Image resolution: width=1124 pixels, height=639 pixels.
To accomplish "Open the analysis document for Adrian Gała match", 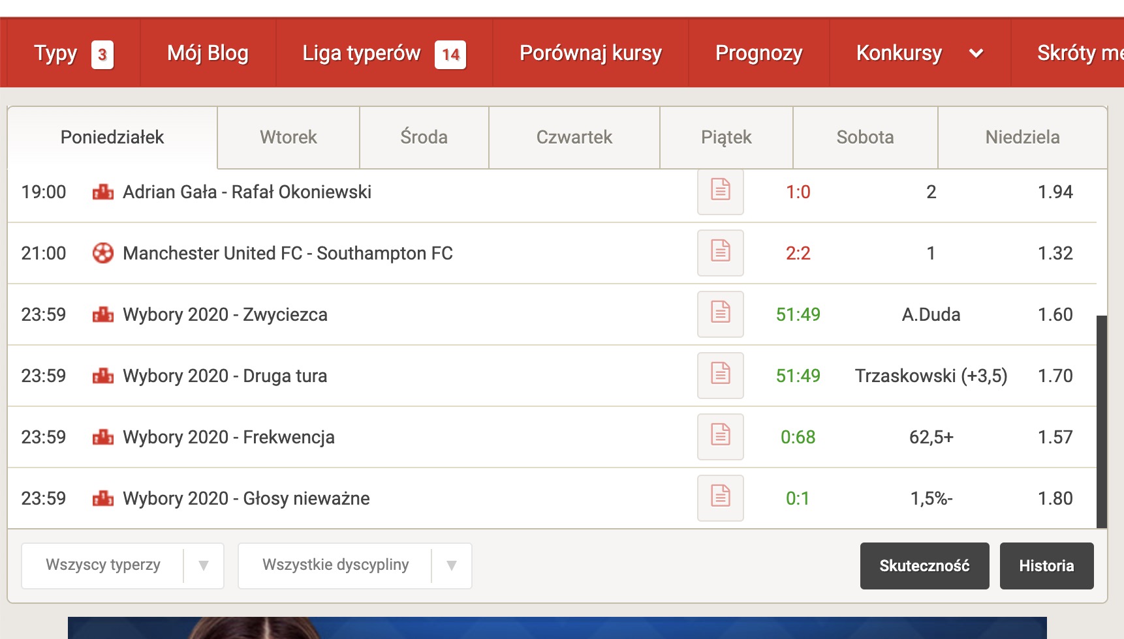I will 721,192.
